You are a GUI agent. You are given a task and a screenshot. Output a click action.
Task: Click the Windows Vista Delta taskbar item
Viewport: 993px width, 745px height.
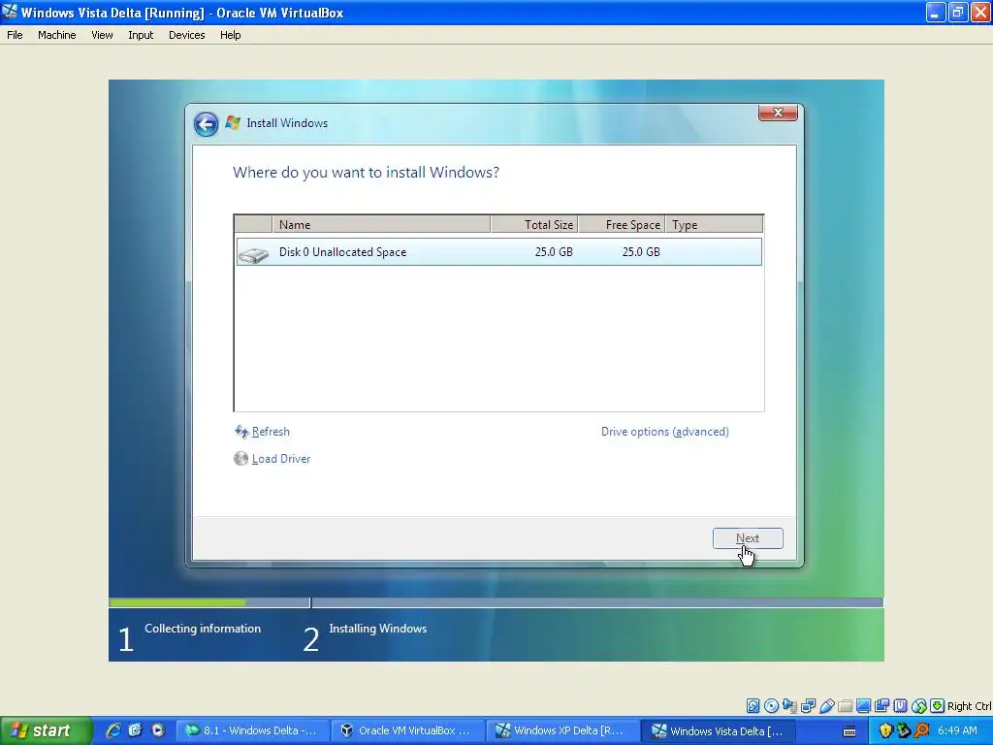coord(720,730)
